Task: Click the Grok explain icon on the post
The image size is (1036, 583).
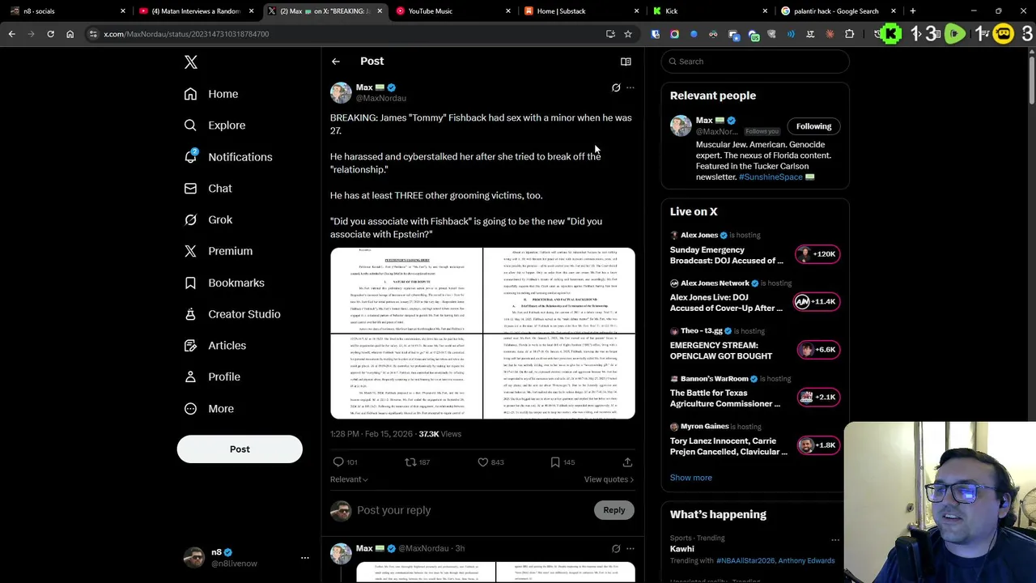Action: 616,87
